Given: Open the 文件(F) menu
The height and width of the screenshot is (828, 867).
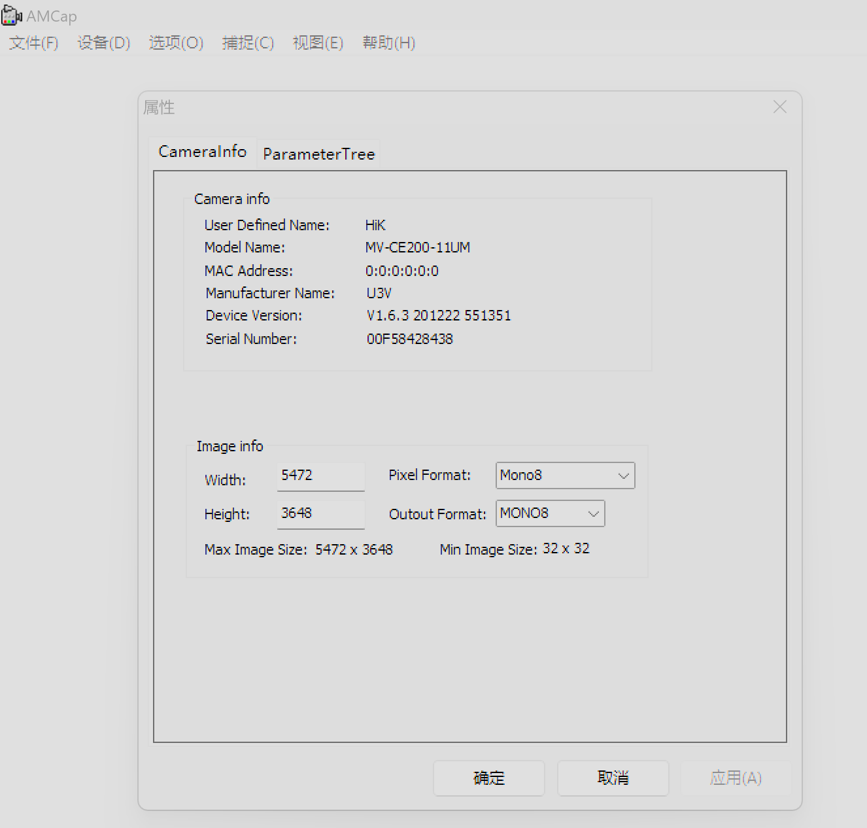Looking at the screenshot, I should tap(34, 43).
